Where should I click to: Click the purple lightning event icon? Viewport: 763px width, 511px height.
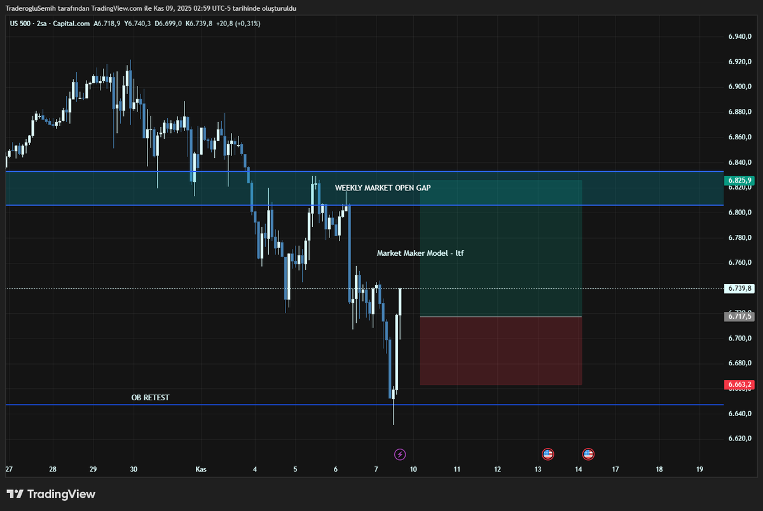(x=400, y=454)
